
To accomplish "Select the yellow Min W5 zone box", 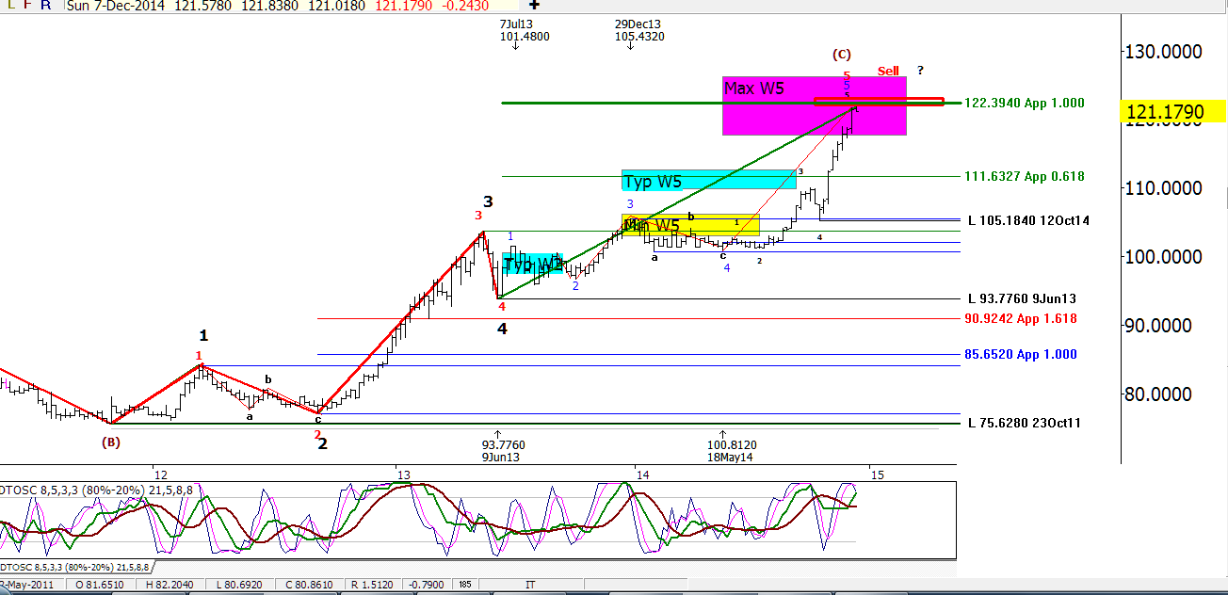I will pos(689,225).
